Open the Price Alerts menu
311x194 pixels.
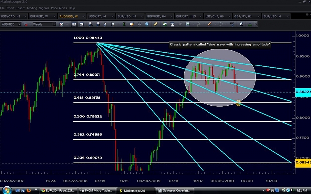click(59, 8)
